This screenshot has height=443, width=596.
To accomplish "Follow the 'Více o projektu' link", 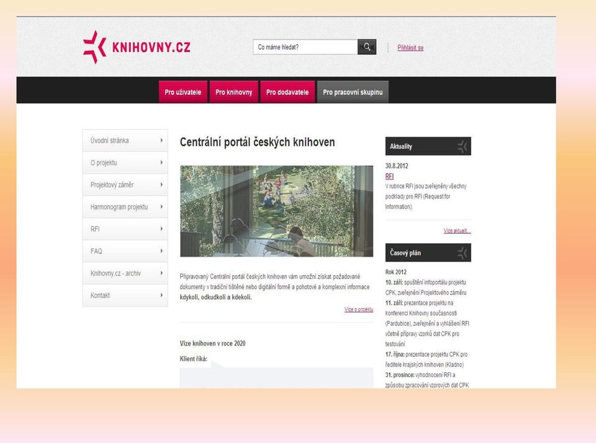I will [358, 310].
